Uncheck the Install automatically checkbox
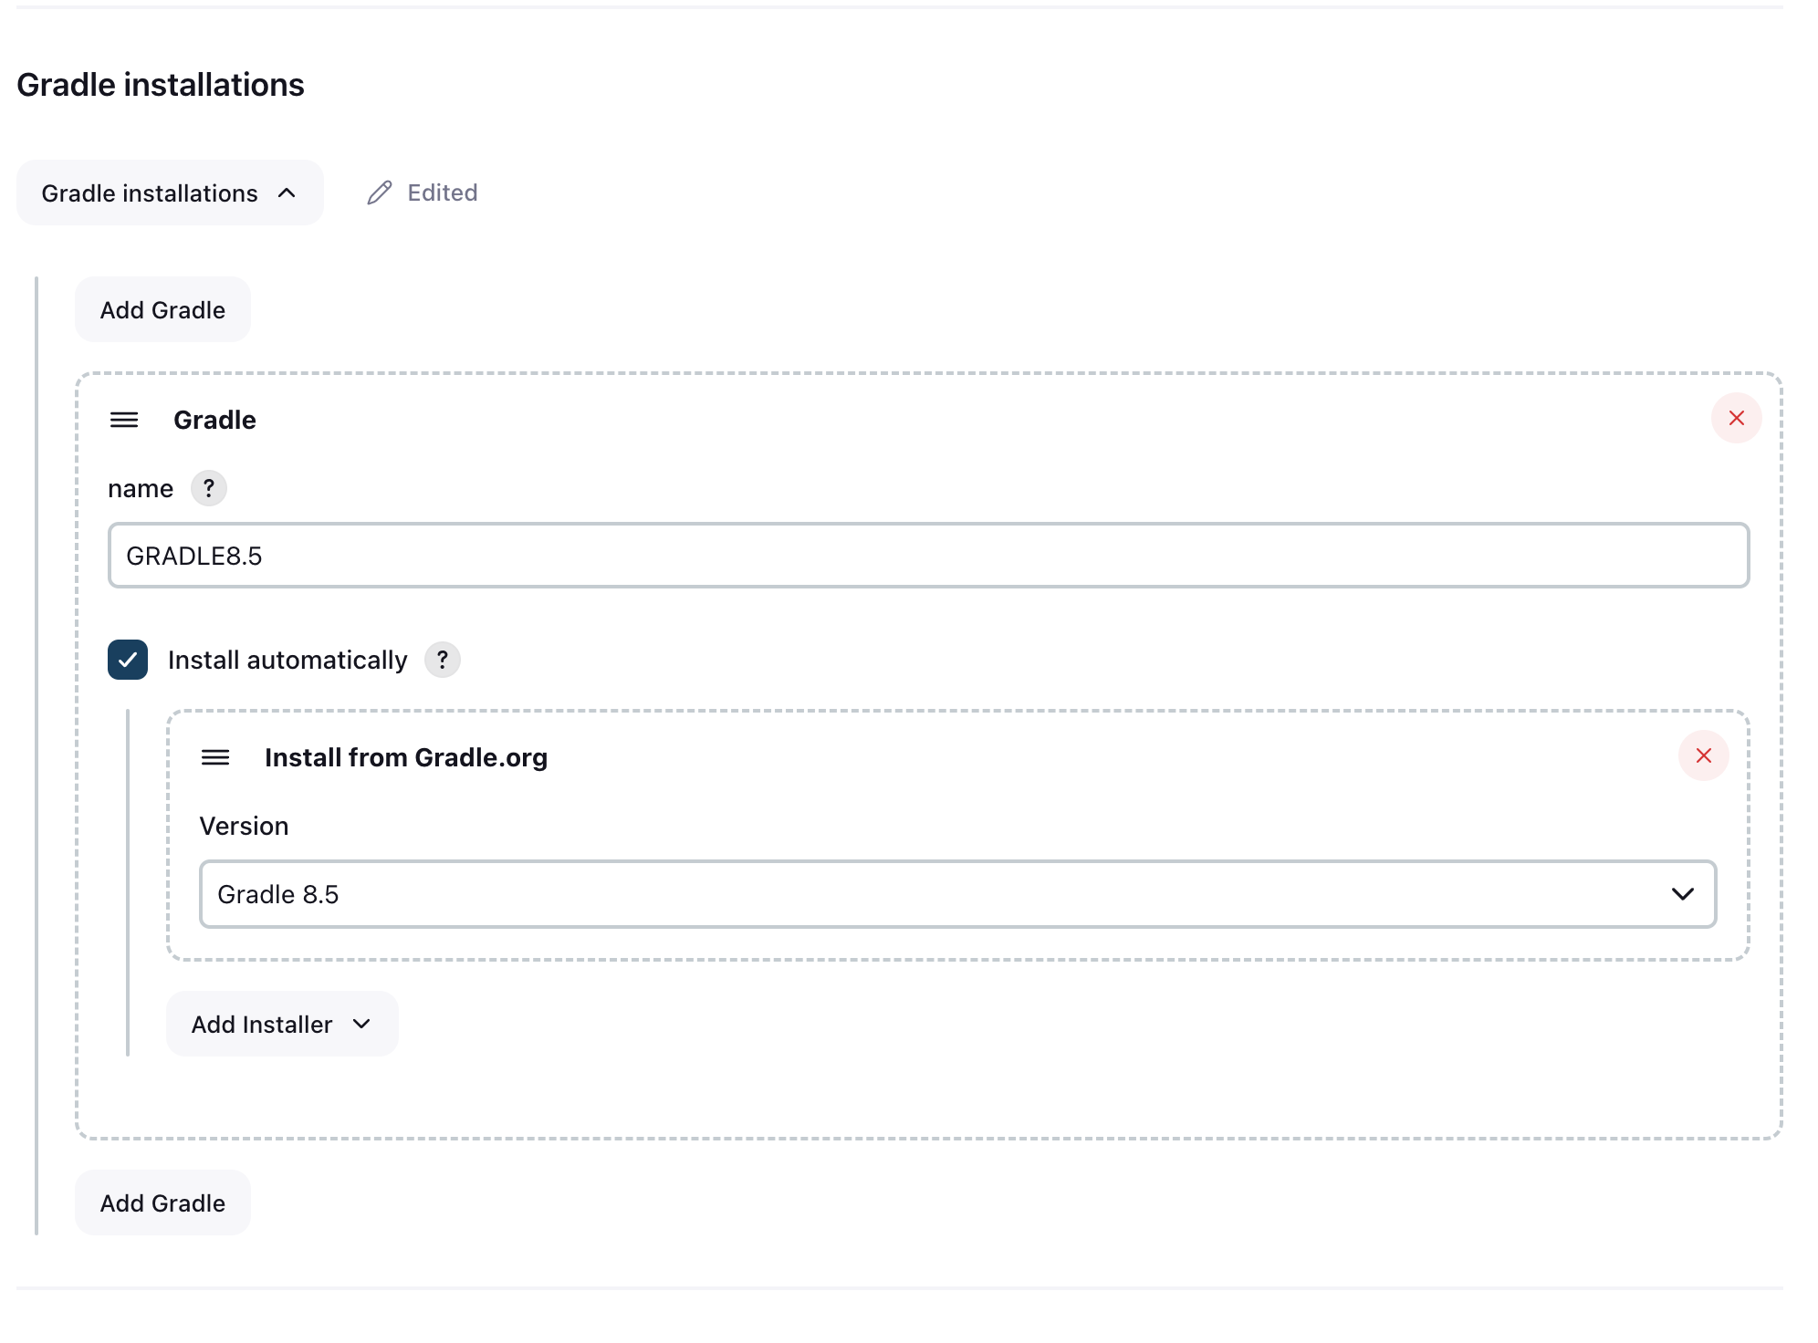The width and height of the screenshot is (1818, 1343). 128,660
